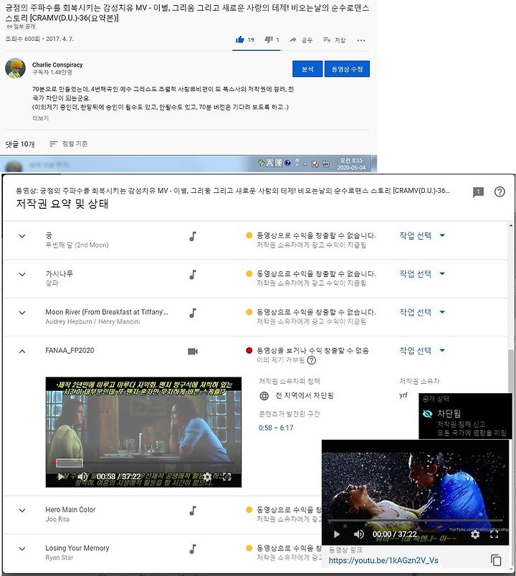516x576 pixels.
Task: Open the three-dot more options menu
Action: tap(361, 40)
